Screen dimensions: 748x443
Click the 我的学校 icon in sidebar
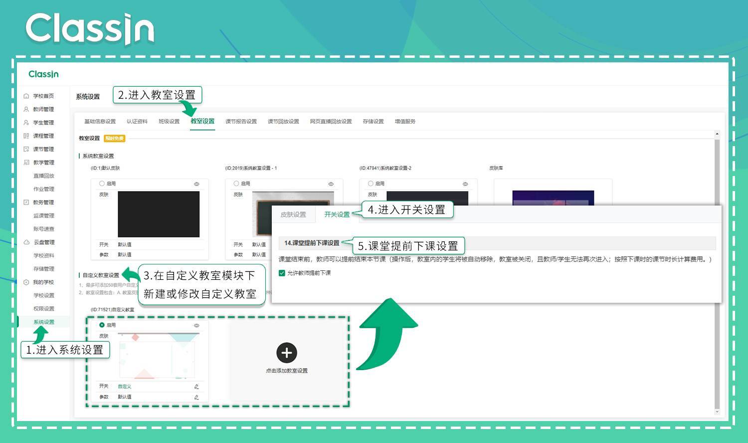[x=26, y=282]
